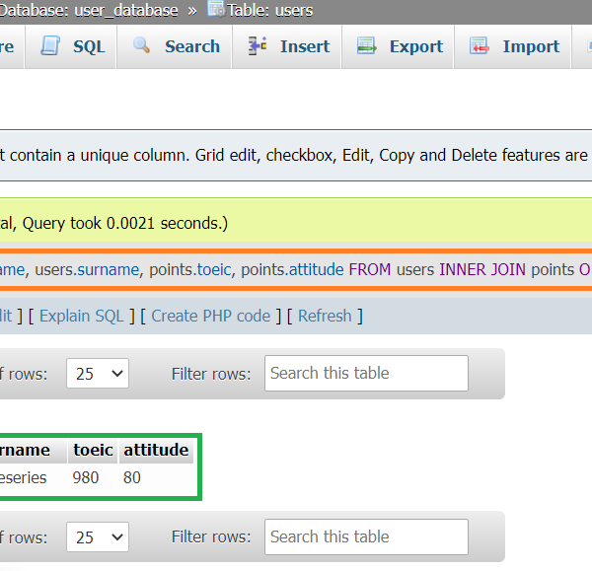
Task: Select the toeic cell with value 980
Action: (x=86, y=477)
